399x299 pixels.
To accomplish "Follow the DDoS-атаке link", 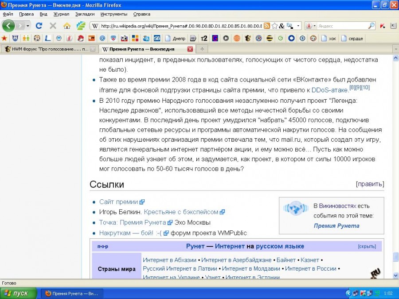I will click(x=330, y=90).
